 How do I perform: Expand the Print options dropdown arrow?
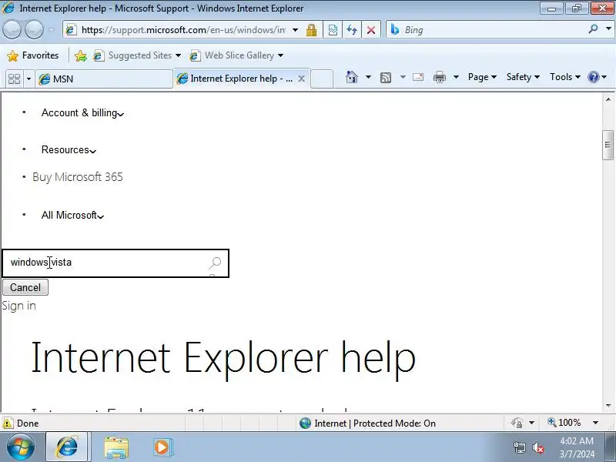click(456, 77)
